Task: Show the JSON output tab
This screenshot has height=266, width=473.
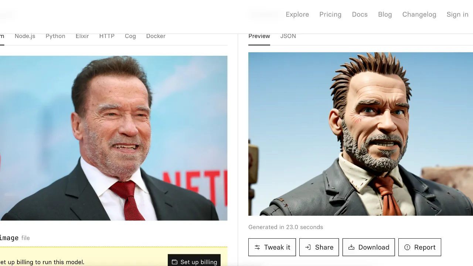Action: click(x=288, y=36)
